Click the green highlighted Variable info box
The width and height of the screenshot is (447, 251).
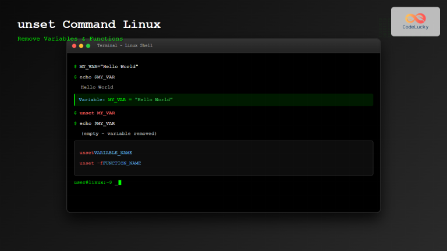click(x=223, y=100)
